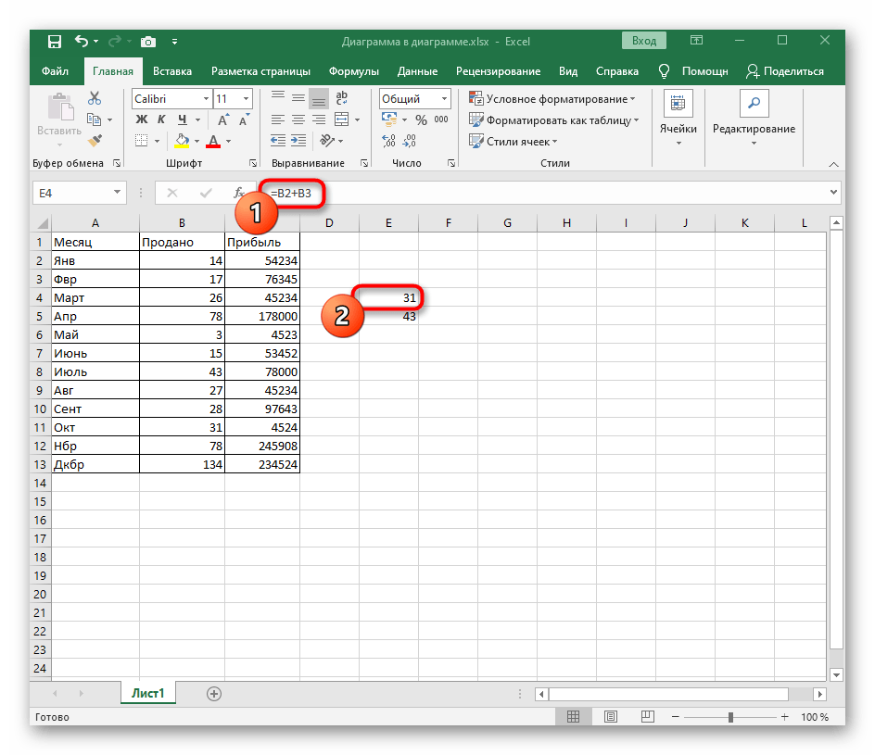Screen dimensions: 875x755
Task: Zoom in with the plus button
Action: coord(784,717)
